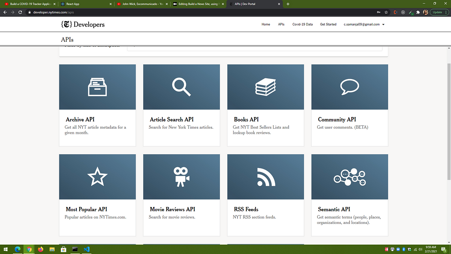This screenshot has height=254, width=451.
Task: Open the Books API title link
Action: [246, 119]
